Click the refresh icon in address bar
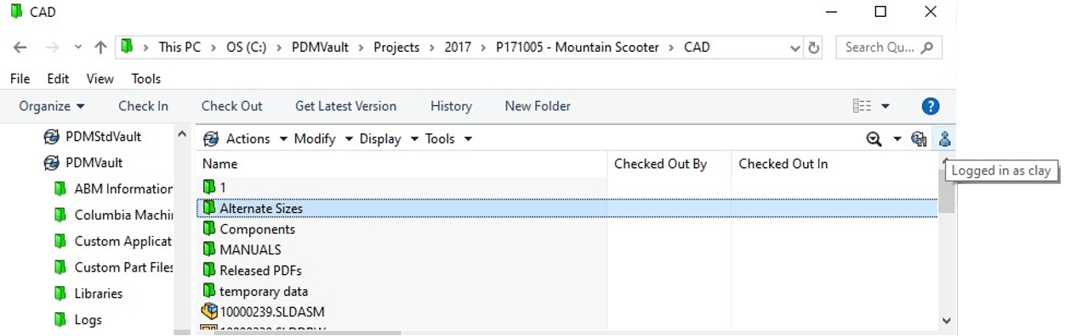 point(814,48)
